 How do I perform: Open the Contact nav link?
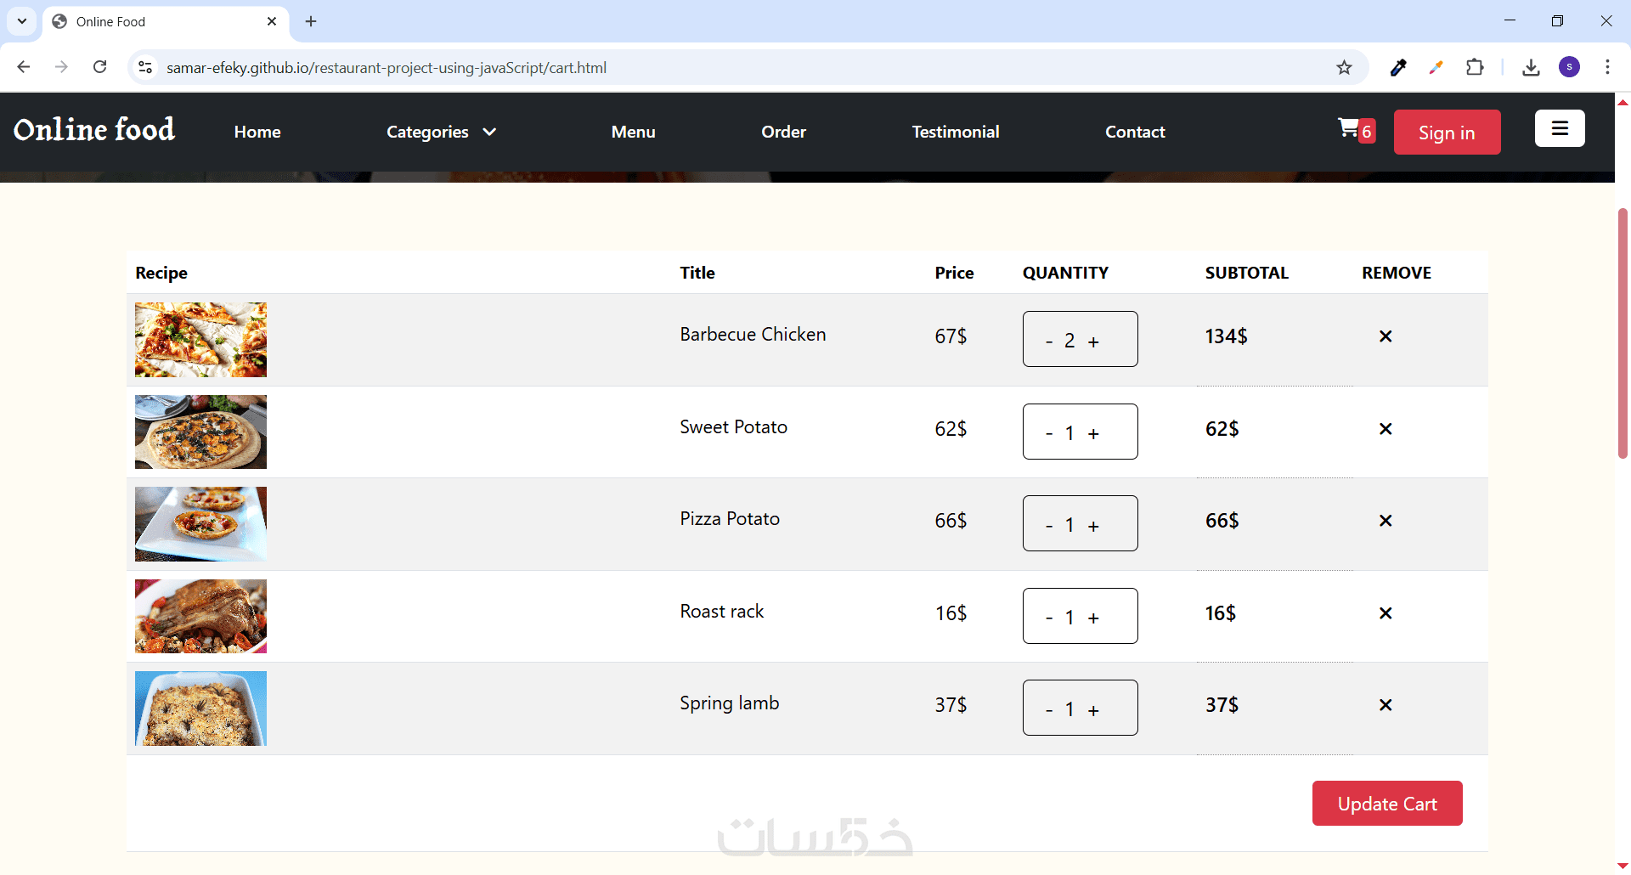[x=1135, y=132]
